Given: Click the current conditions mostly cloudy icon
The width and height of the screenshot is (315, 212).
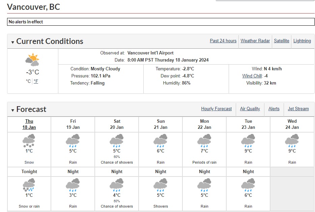Looking at the screenshot, I should pyautogui.click(x=32, y=60).
